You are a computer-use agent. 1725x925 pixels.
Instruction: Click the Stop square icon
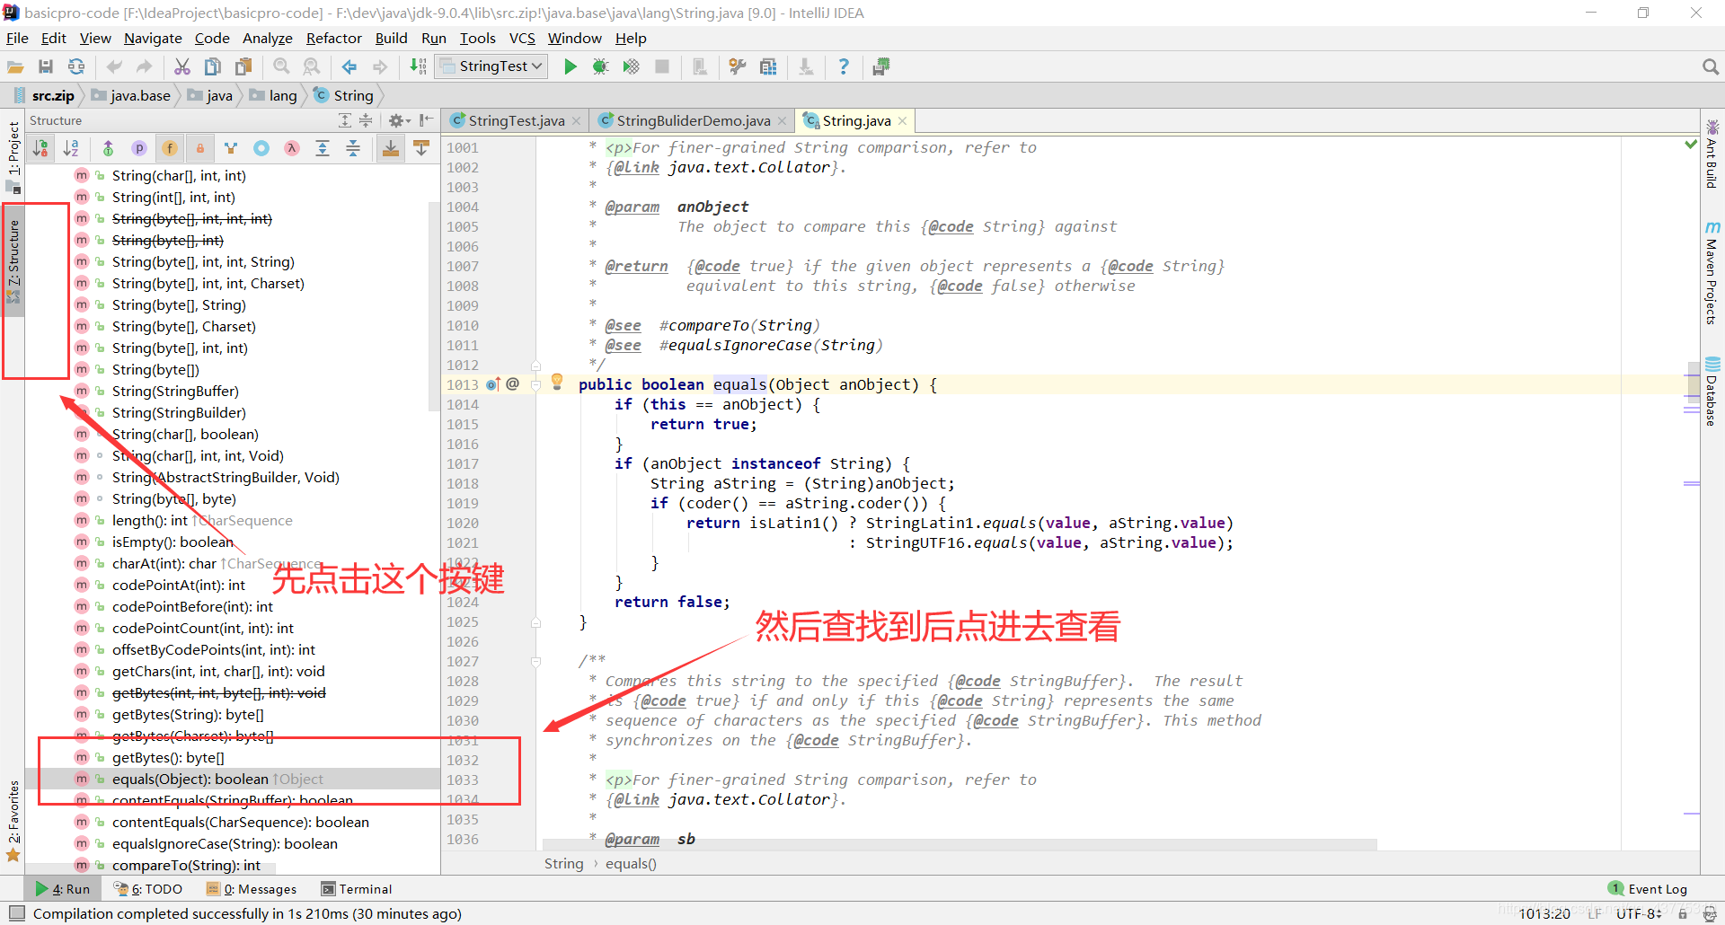(x=662, y=66)
